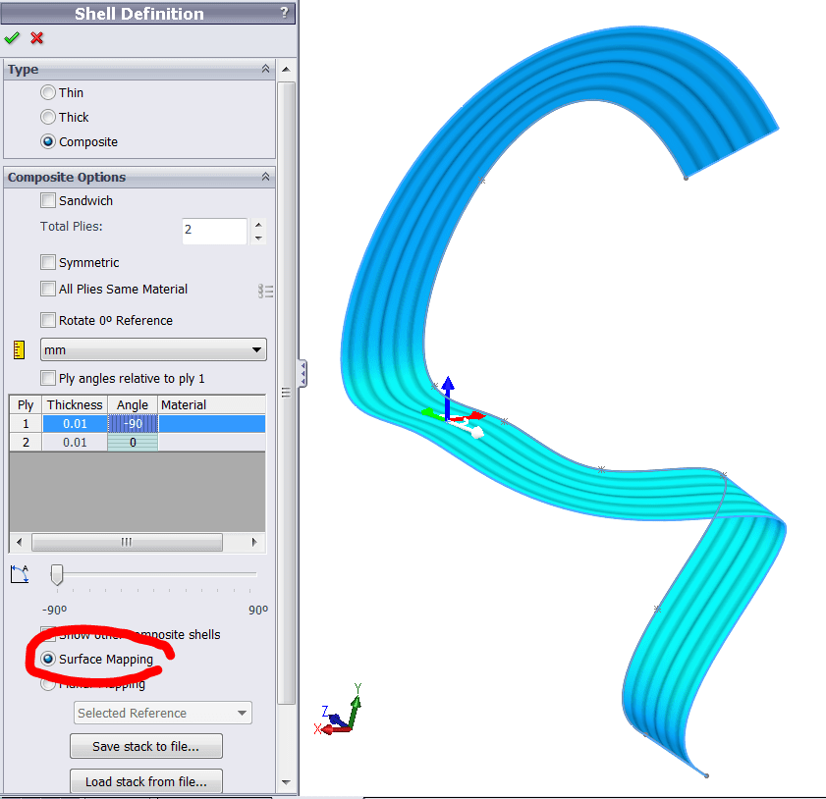826x799 pixels.
Task: Click the help question mark icon
Action: click(285, 13)
